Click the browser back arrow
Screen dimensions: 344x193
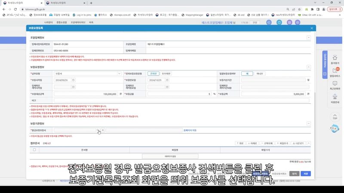pos(4,9)
